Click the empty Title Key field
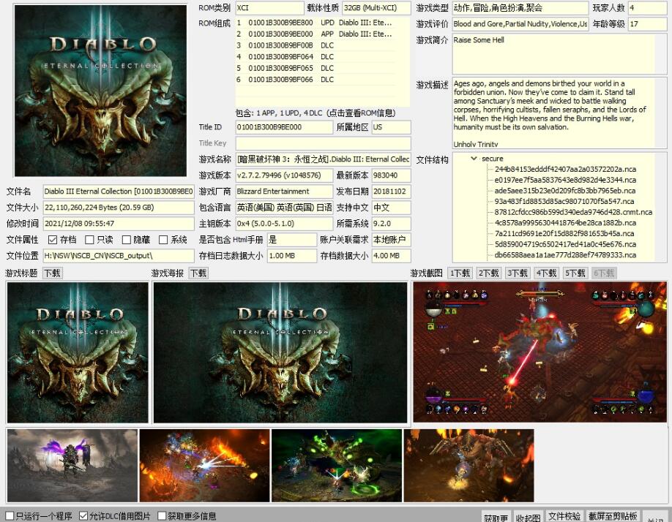The height and width of the screenshot is (522, 672). pyautogui.click(x=323, y=143)
